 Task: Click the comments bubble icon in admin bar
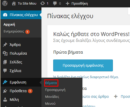(x=55, y=4)
